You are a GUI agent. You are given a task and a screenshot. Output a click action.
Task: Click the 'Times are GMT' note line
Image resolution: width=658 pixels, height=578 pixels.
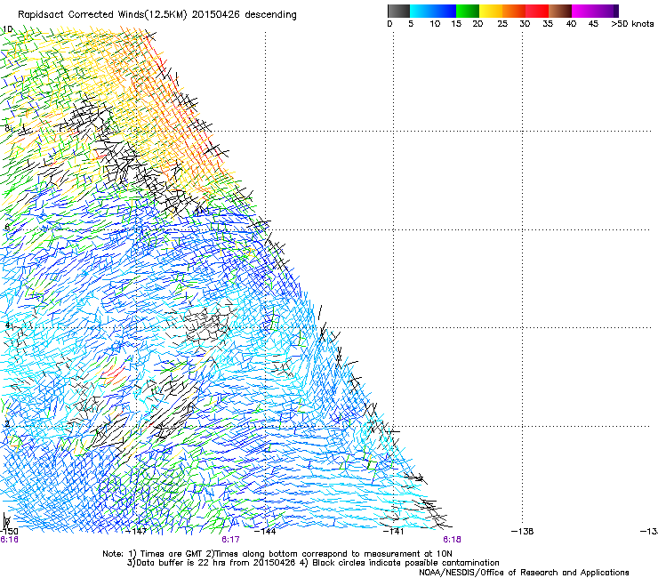tap(277, 554)
